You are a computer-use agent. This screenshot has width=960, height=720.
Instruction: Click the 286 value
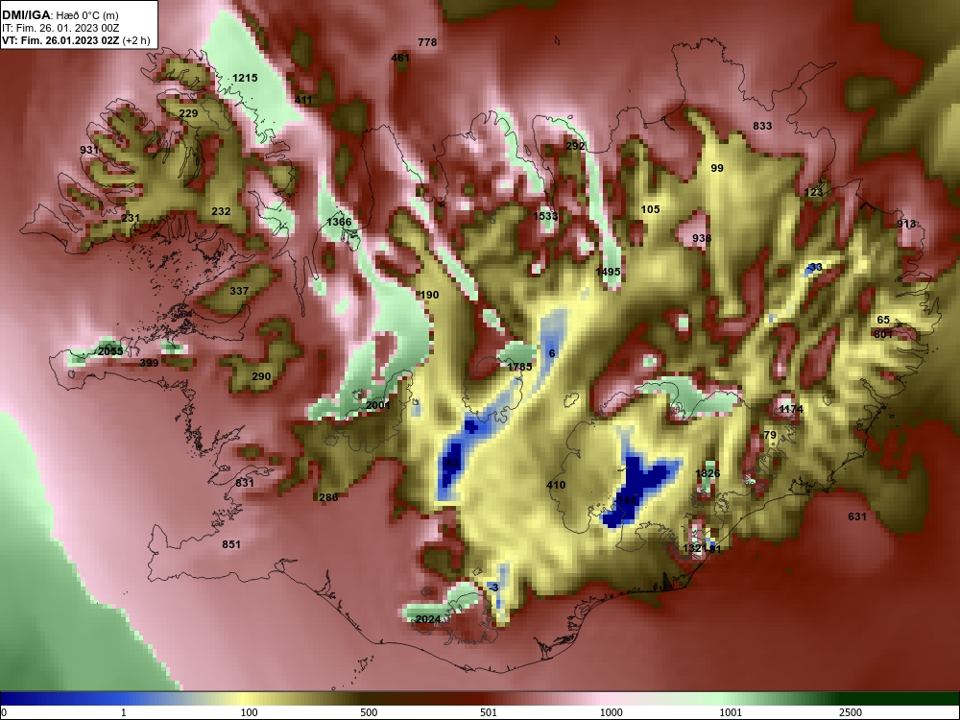[328, 497]
